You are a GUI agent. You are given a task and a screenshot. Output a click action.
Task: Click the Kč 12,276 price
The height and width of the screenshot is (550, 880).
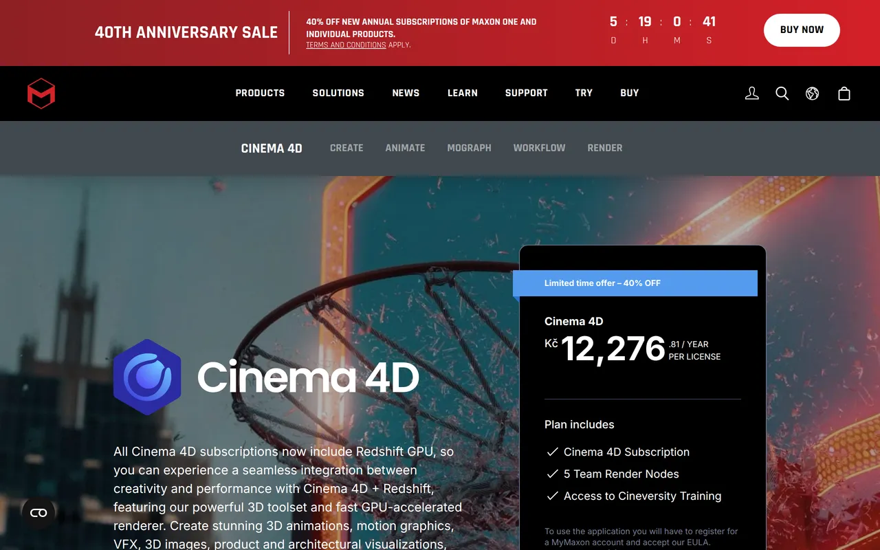(x=605, y=349)
